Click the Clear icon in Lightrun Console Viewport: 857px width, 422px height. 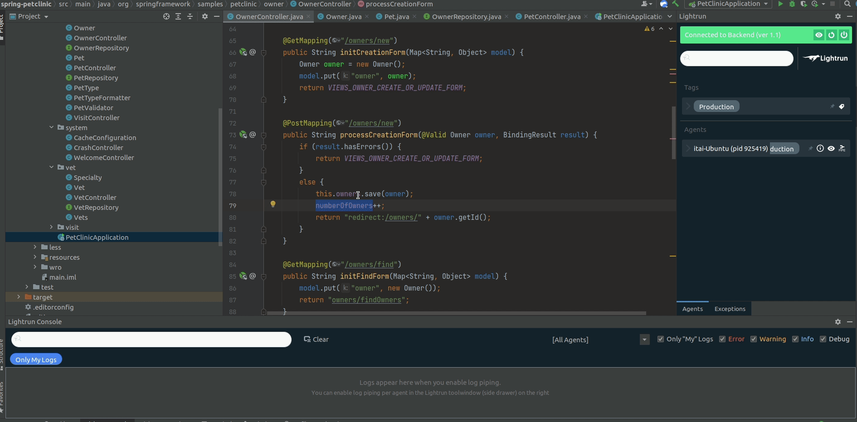[x=307, y=340]
